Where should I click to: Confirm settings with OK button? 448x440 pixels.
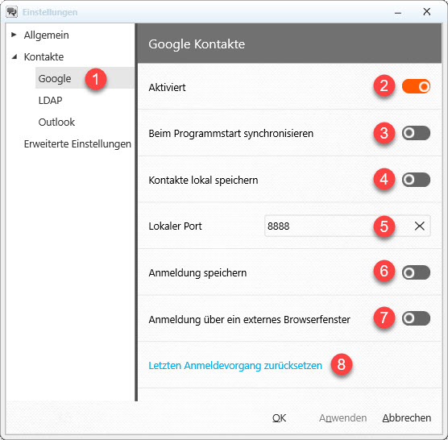pyautogui.click(x=279, y=418)
